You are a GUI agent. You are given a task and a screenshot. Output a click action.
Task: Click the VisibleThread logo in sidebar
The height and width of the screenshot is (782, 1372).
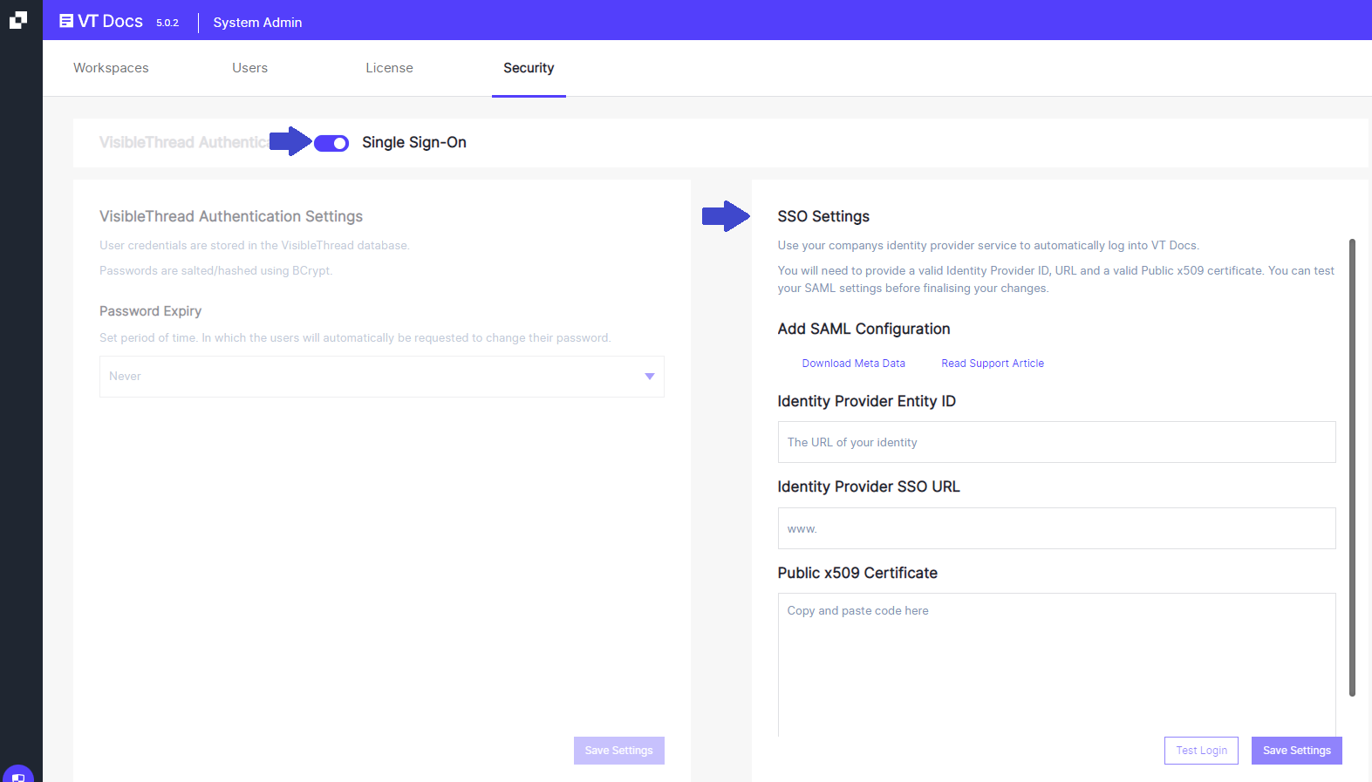(18, 20)
